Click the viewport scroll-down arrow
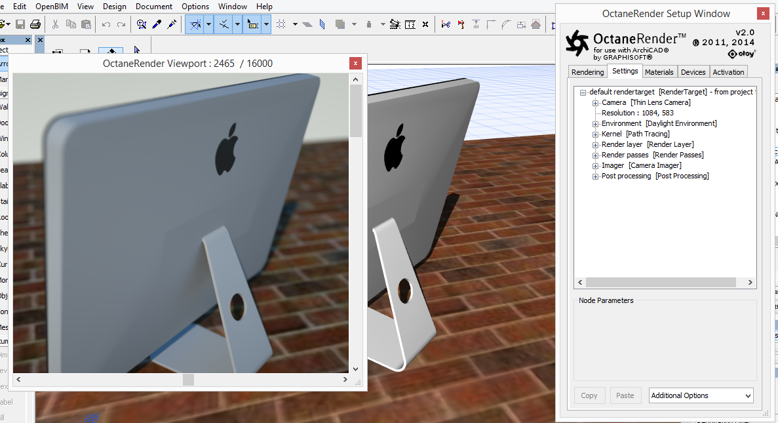 tap(356, 369)
